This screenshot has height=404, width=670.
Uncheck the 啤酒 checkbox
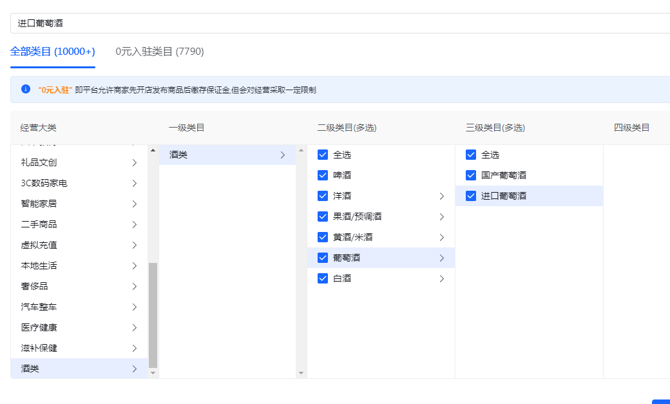click(x=323, y=175)
